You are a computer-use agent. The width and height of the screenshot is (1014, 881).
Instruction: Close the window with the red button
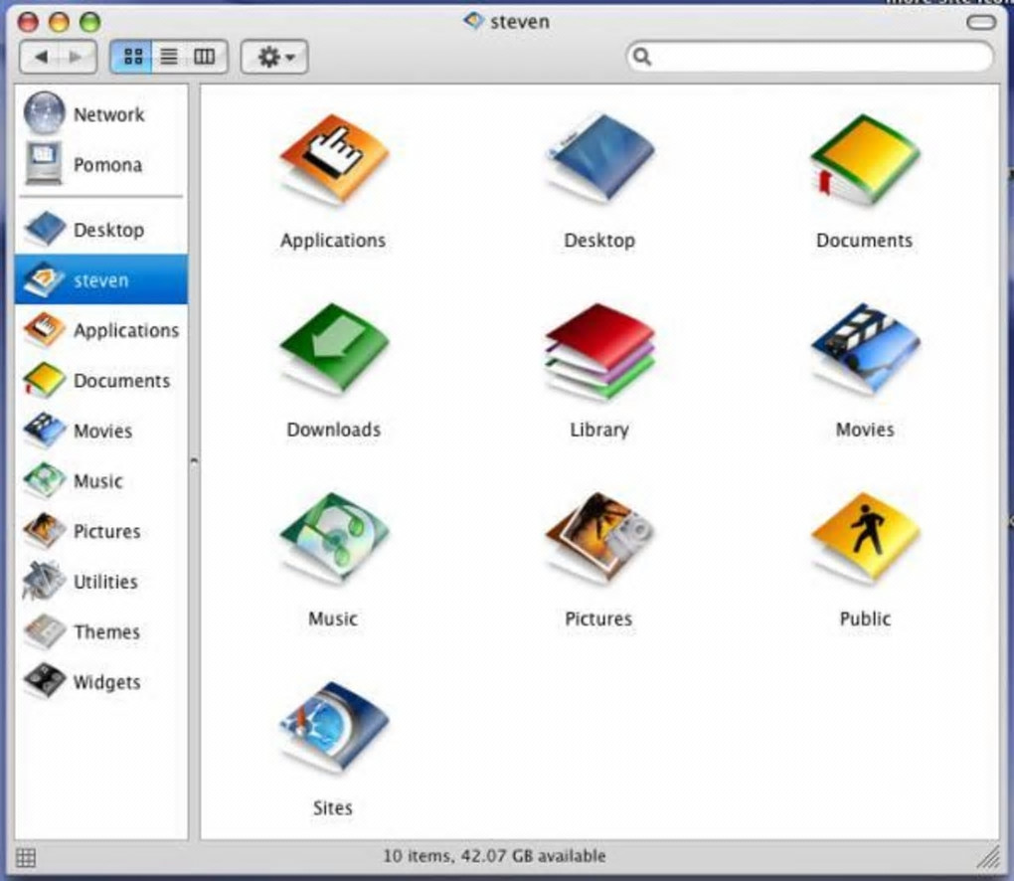(x=28, y=22)
